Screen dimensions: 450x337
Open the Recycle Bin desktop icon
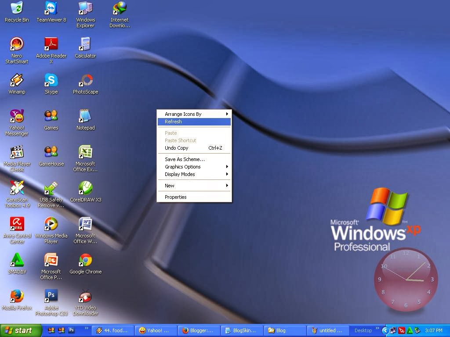(17, 12)
